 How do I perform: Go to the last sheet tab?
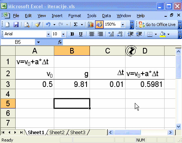click(22, 133)
